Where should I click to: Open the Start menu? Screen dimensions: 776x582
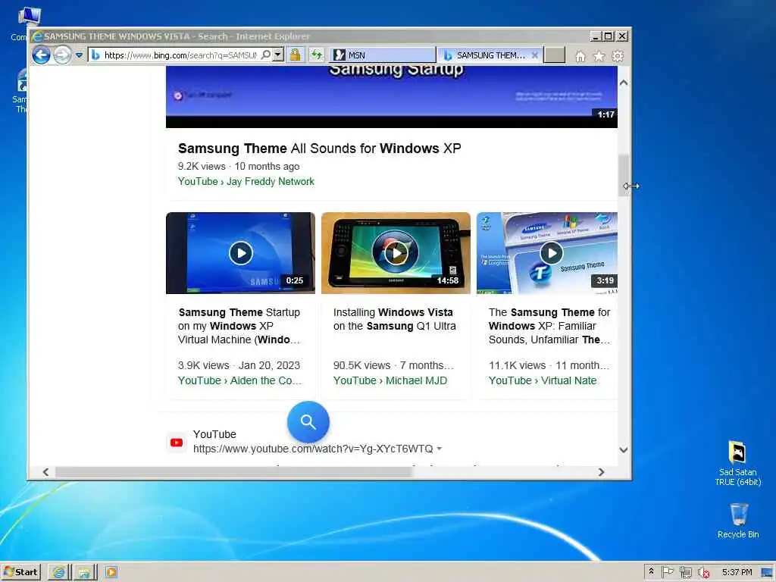[20, 572]
